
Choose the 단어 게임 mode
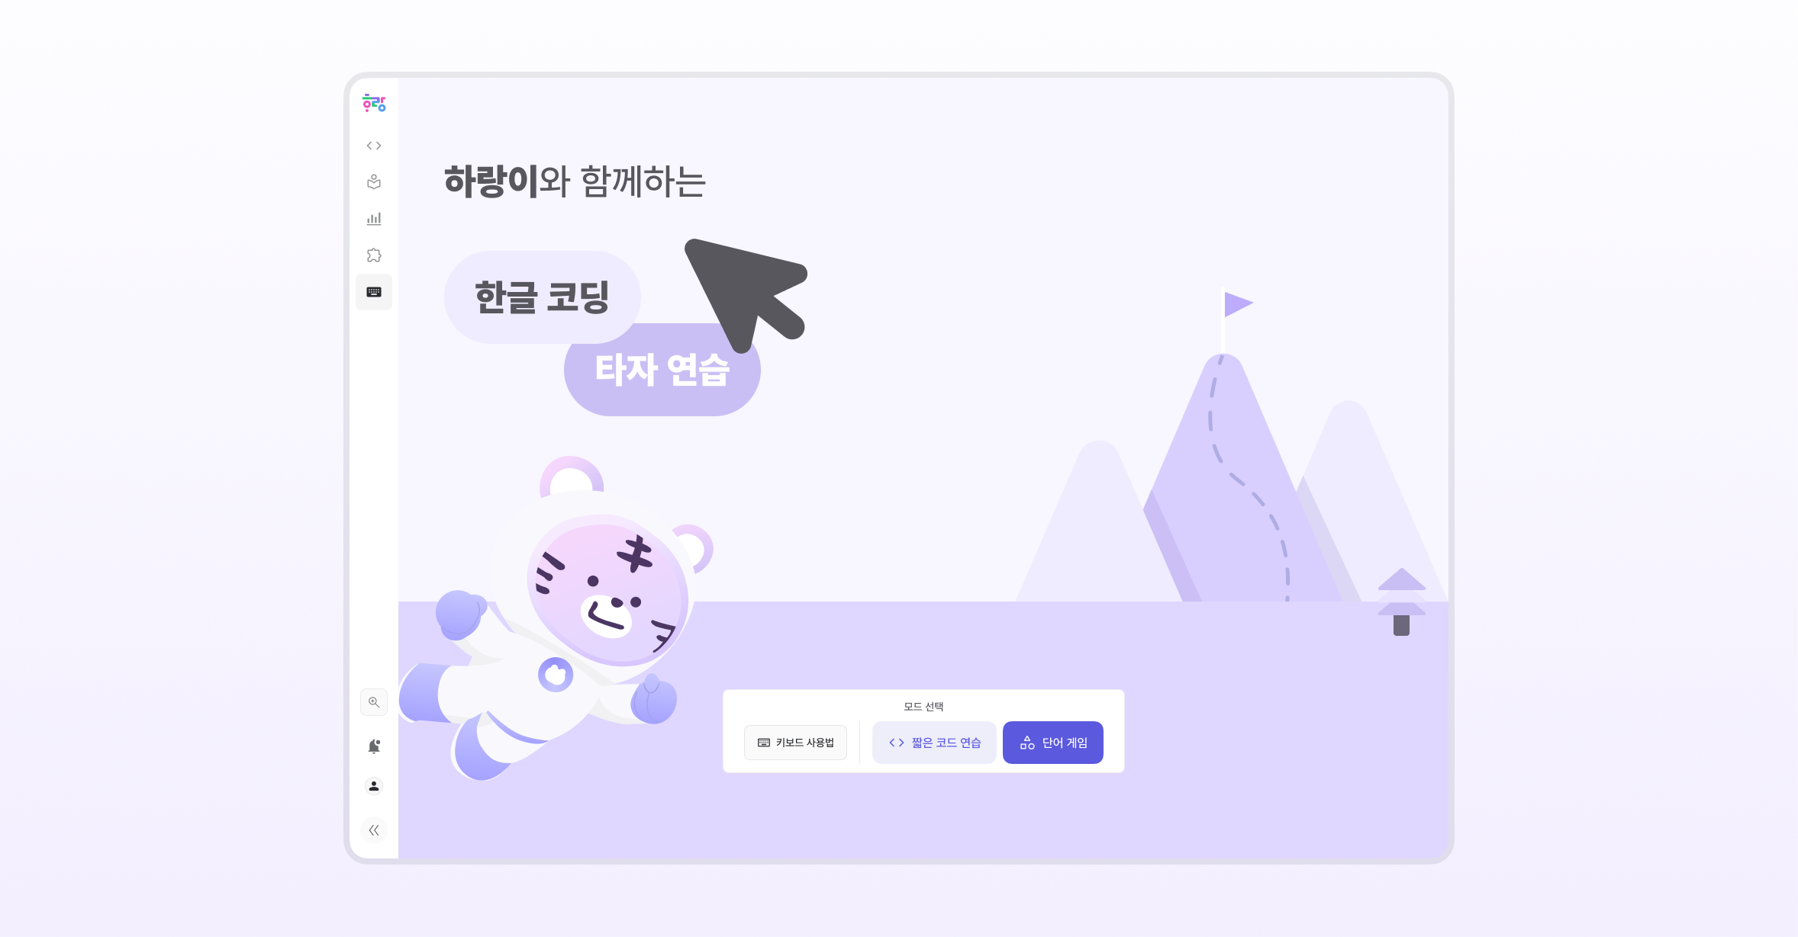(x=1053, y=743)
